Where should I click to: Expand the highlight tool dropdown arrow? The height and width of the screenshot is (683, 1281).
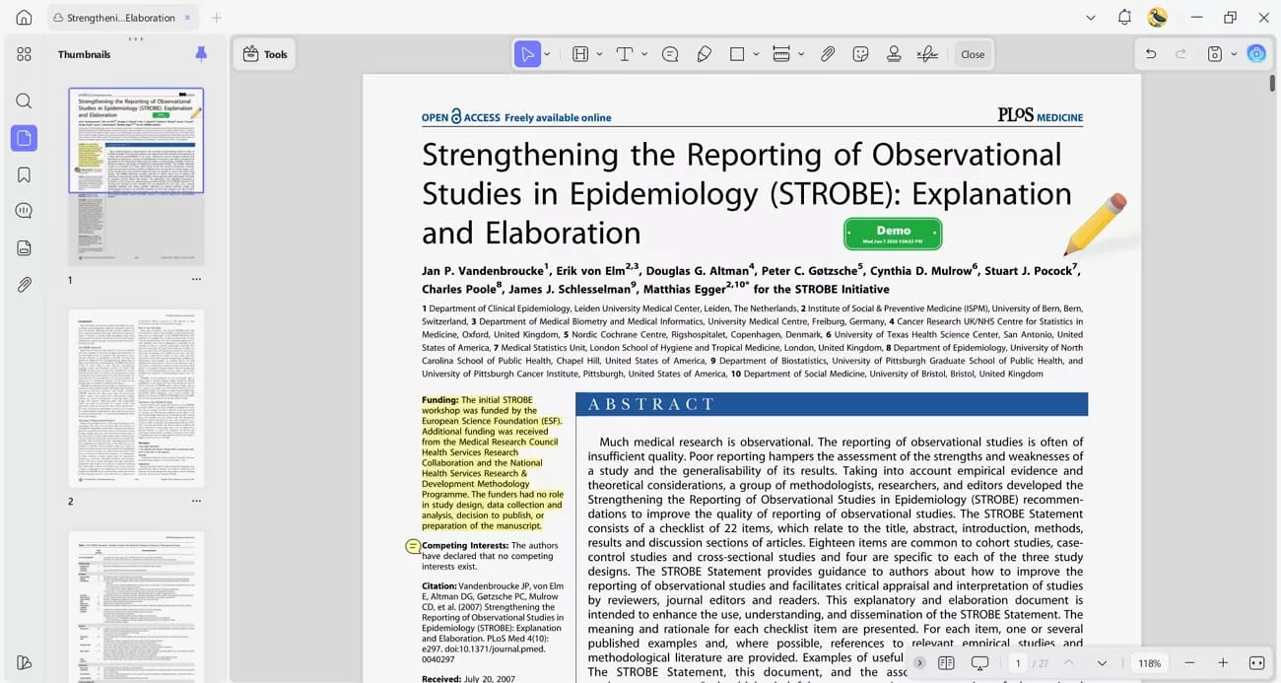[600, 54]
